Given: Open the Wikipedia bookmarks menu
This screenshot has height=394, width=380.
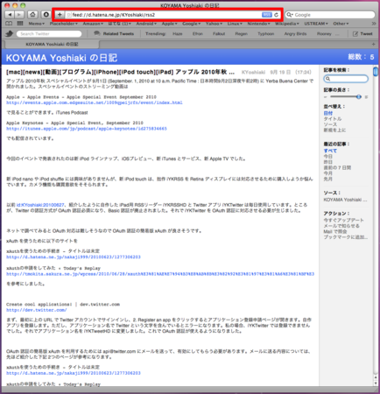Looking at the screenshot, I should 287,24.
